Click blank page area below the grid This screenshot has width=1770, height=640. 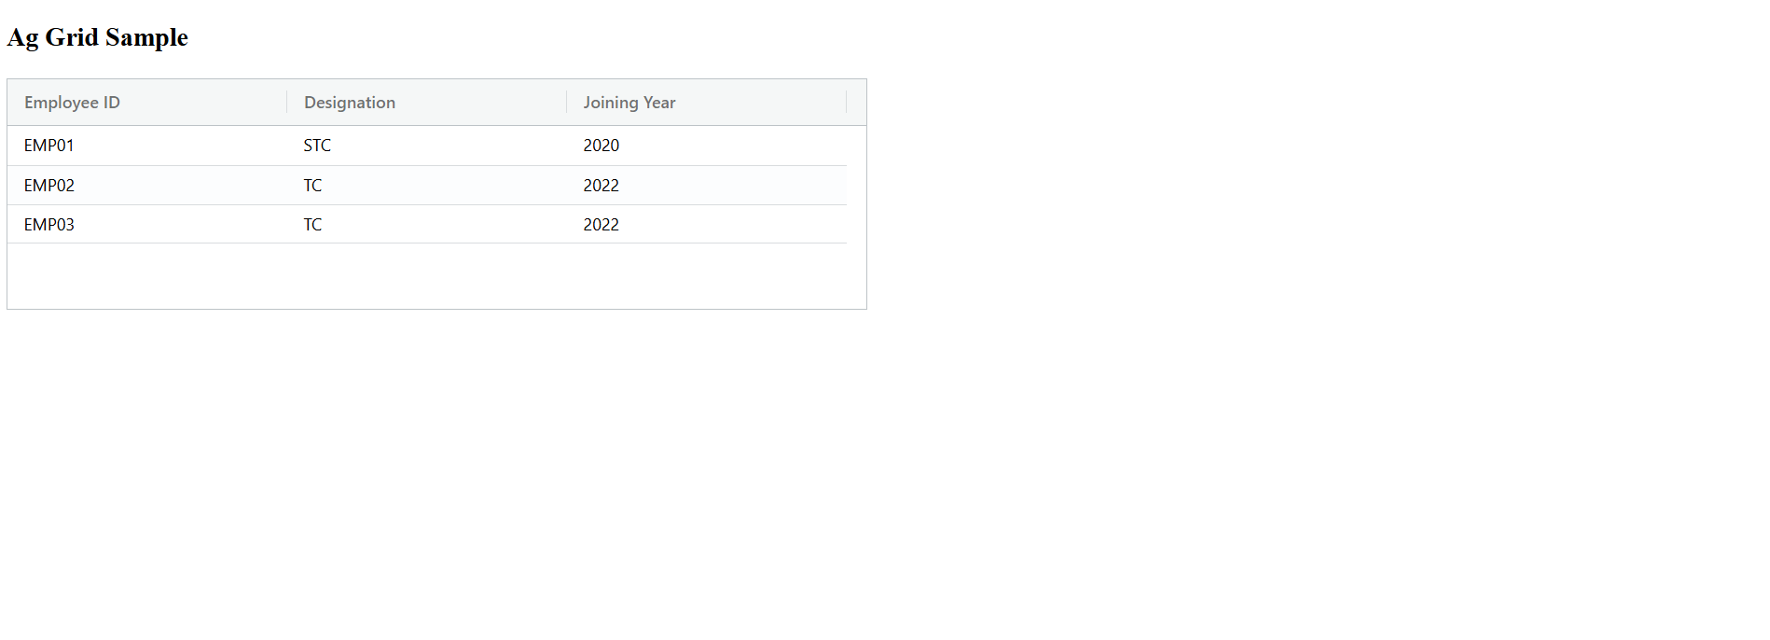coord(436,466)
